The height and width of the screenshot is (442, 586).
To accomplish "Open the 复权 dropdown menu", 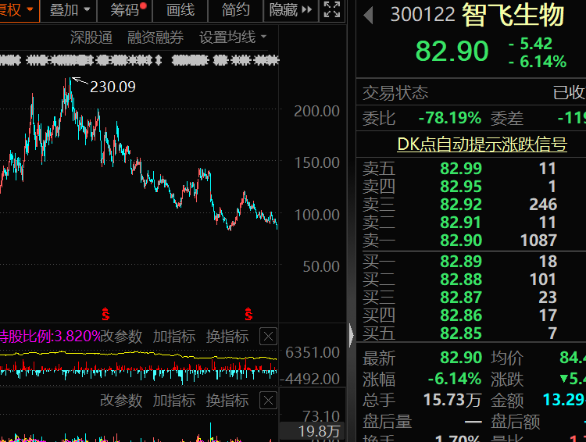I will (x=17, y=10).
